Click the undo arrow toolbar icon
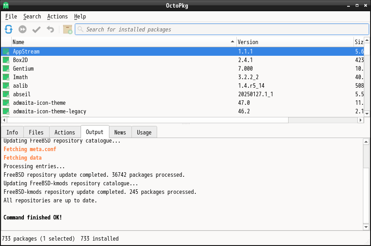Viewport: 371px width, 246px height. tap(50, 29)
